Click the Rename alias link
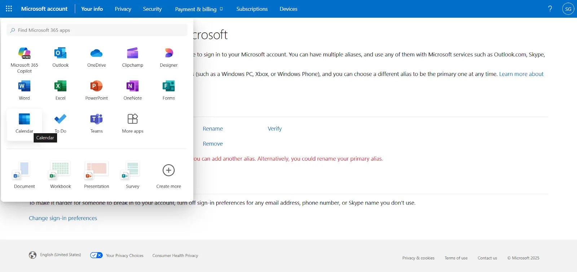The width and height of the screenshot is (577, 272). (213, 129)
